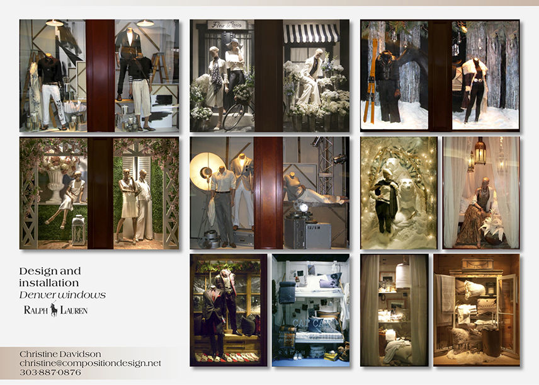
Task: Select the Christine Davidson name text
Action: point(59,353)
